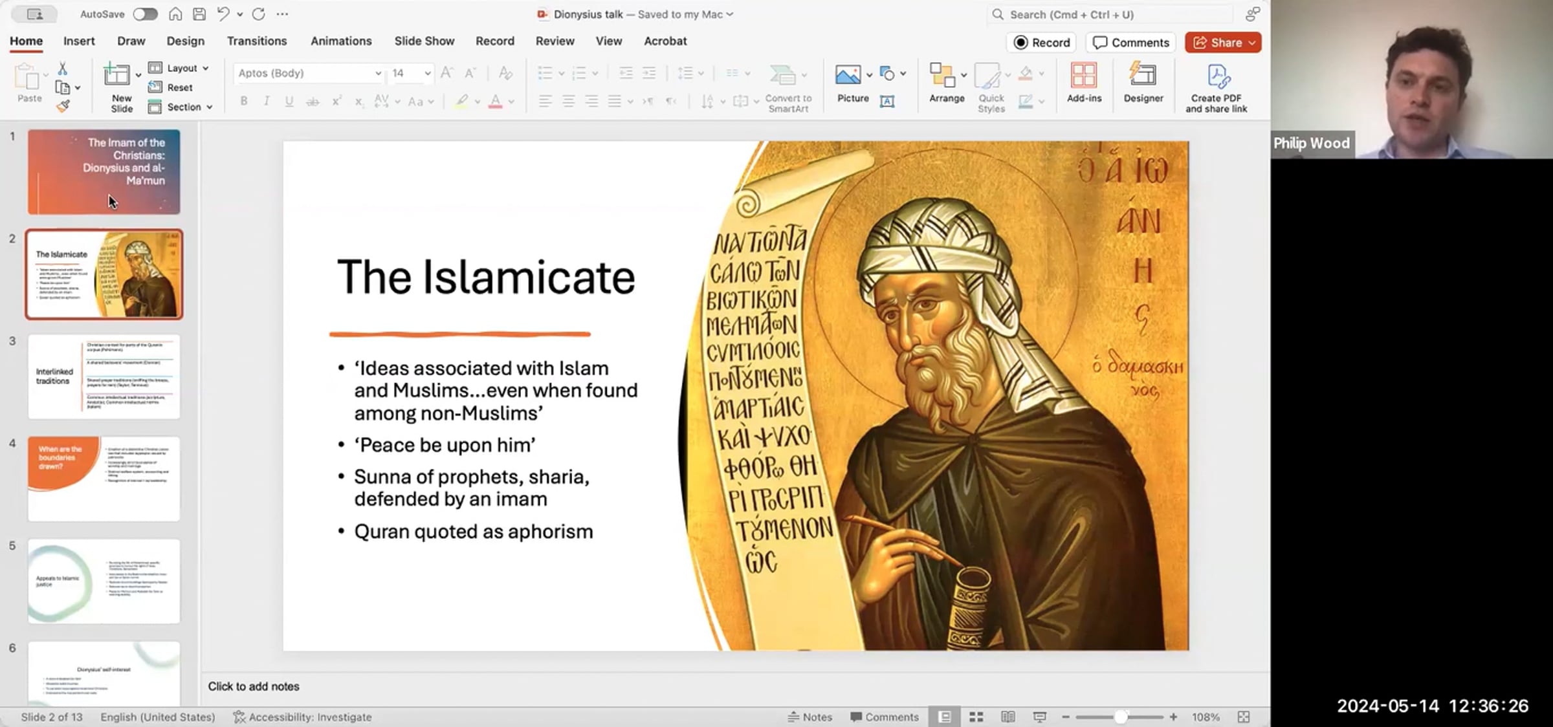
Task: Apply Strikethrough formatting
Action: click(x=313, y=101)
